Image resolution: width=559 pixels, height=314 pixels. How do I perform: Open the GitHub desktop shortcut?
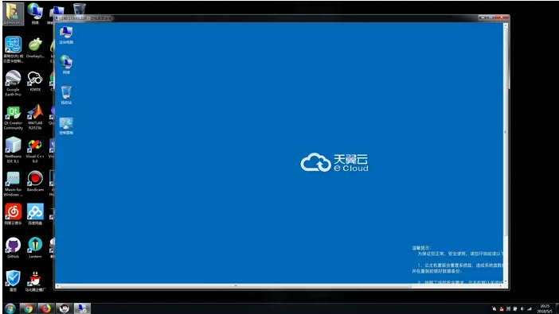14,248
